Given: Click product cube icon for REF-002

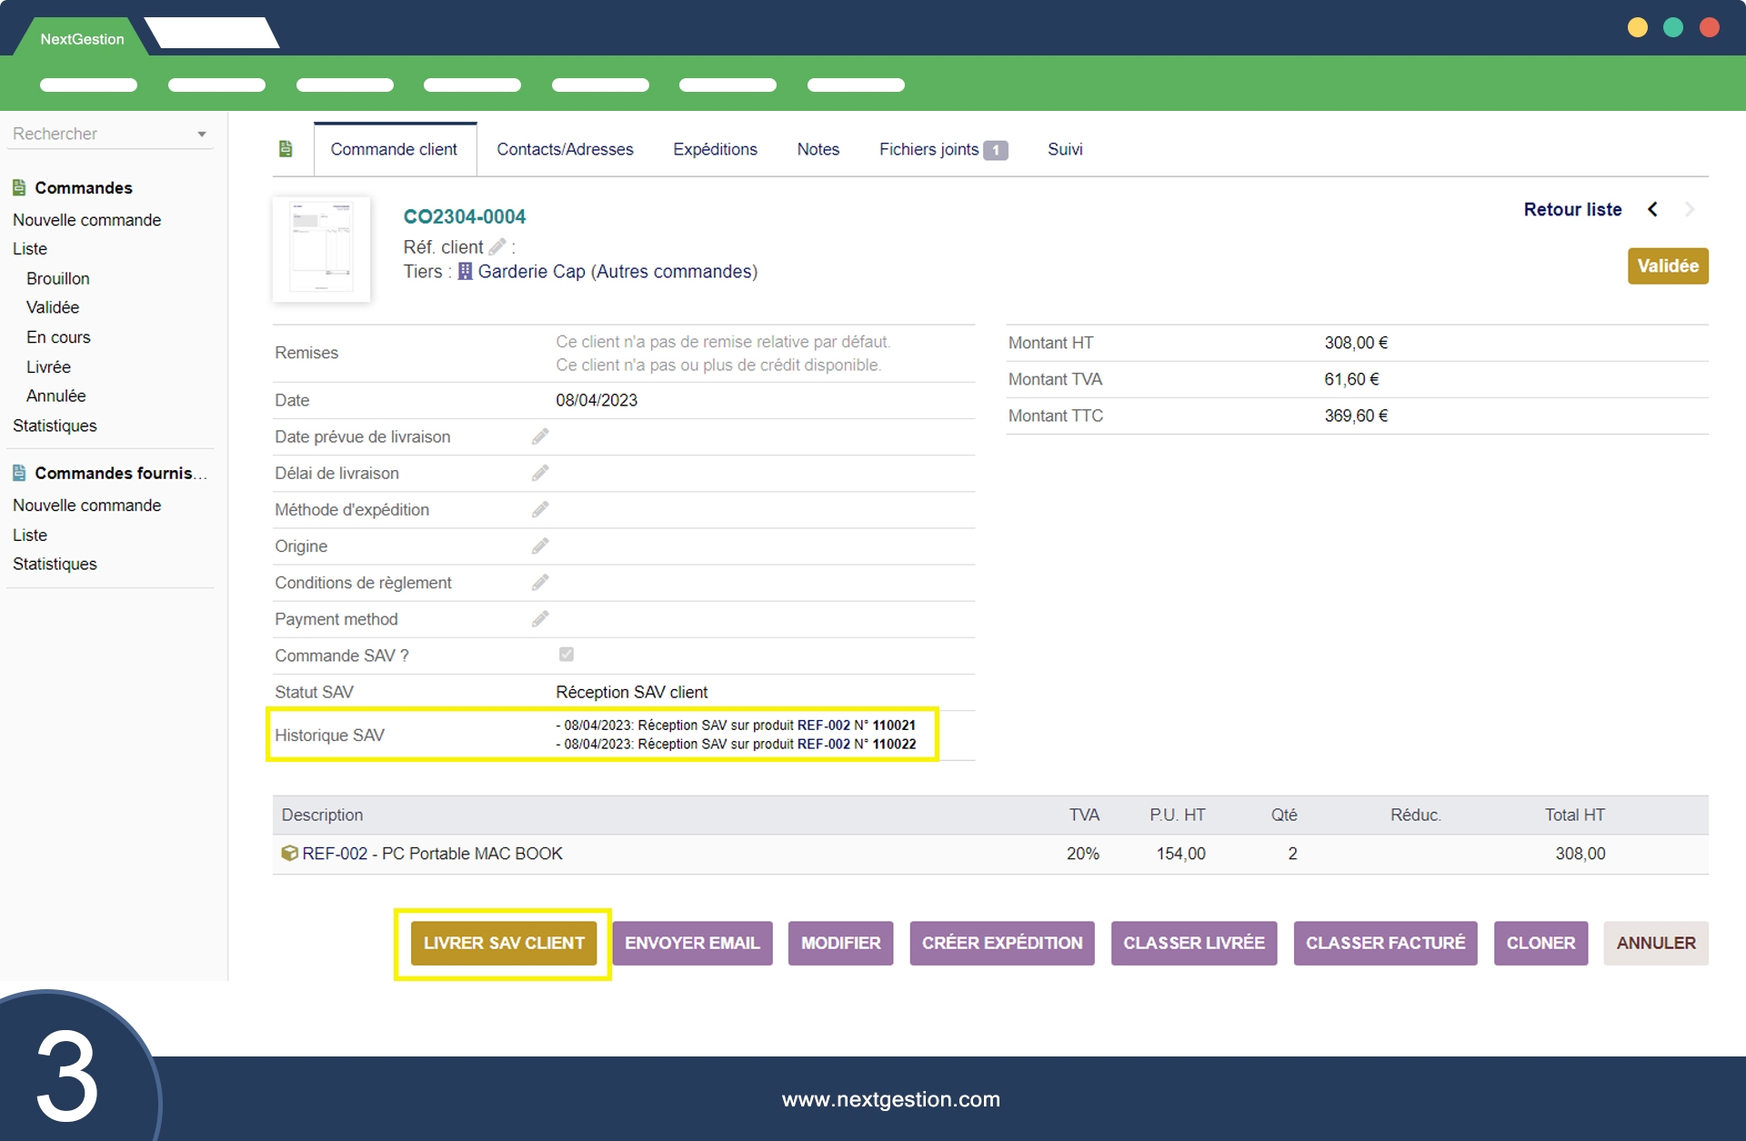Looking at the screenshot, I should pyautogui.click(x=289, y=853).
